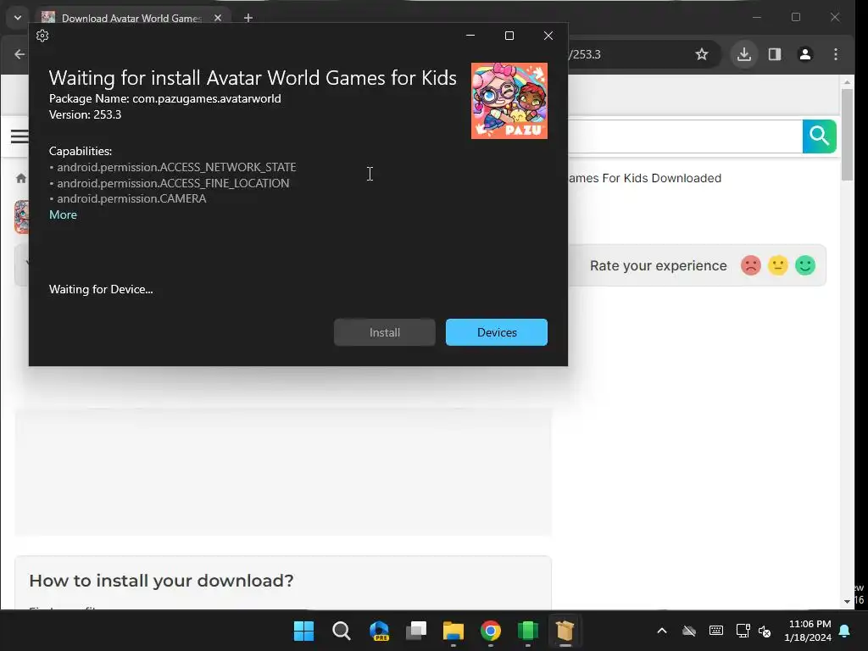Screen dimensions: 868x651
Task: Click the website search magnifier button
Action: (x=820, y=136)
